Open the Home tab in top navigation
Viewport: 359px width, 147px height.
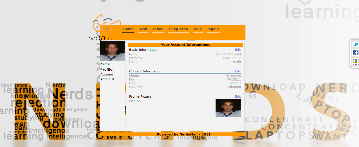[128, 29]
